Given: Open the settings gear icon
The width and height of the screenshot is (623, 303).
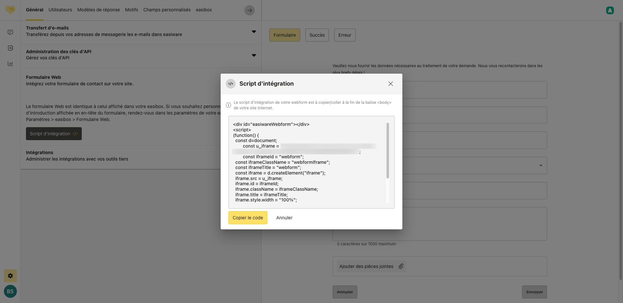Looking at the screenshot, I should (10, 276).
